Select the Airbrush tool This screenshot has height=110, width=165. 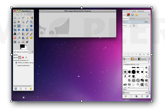(19, 38)
